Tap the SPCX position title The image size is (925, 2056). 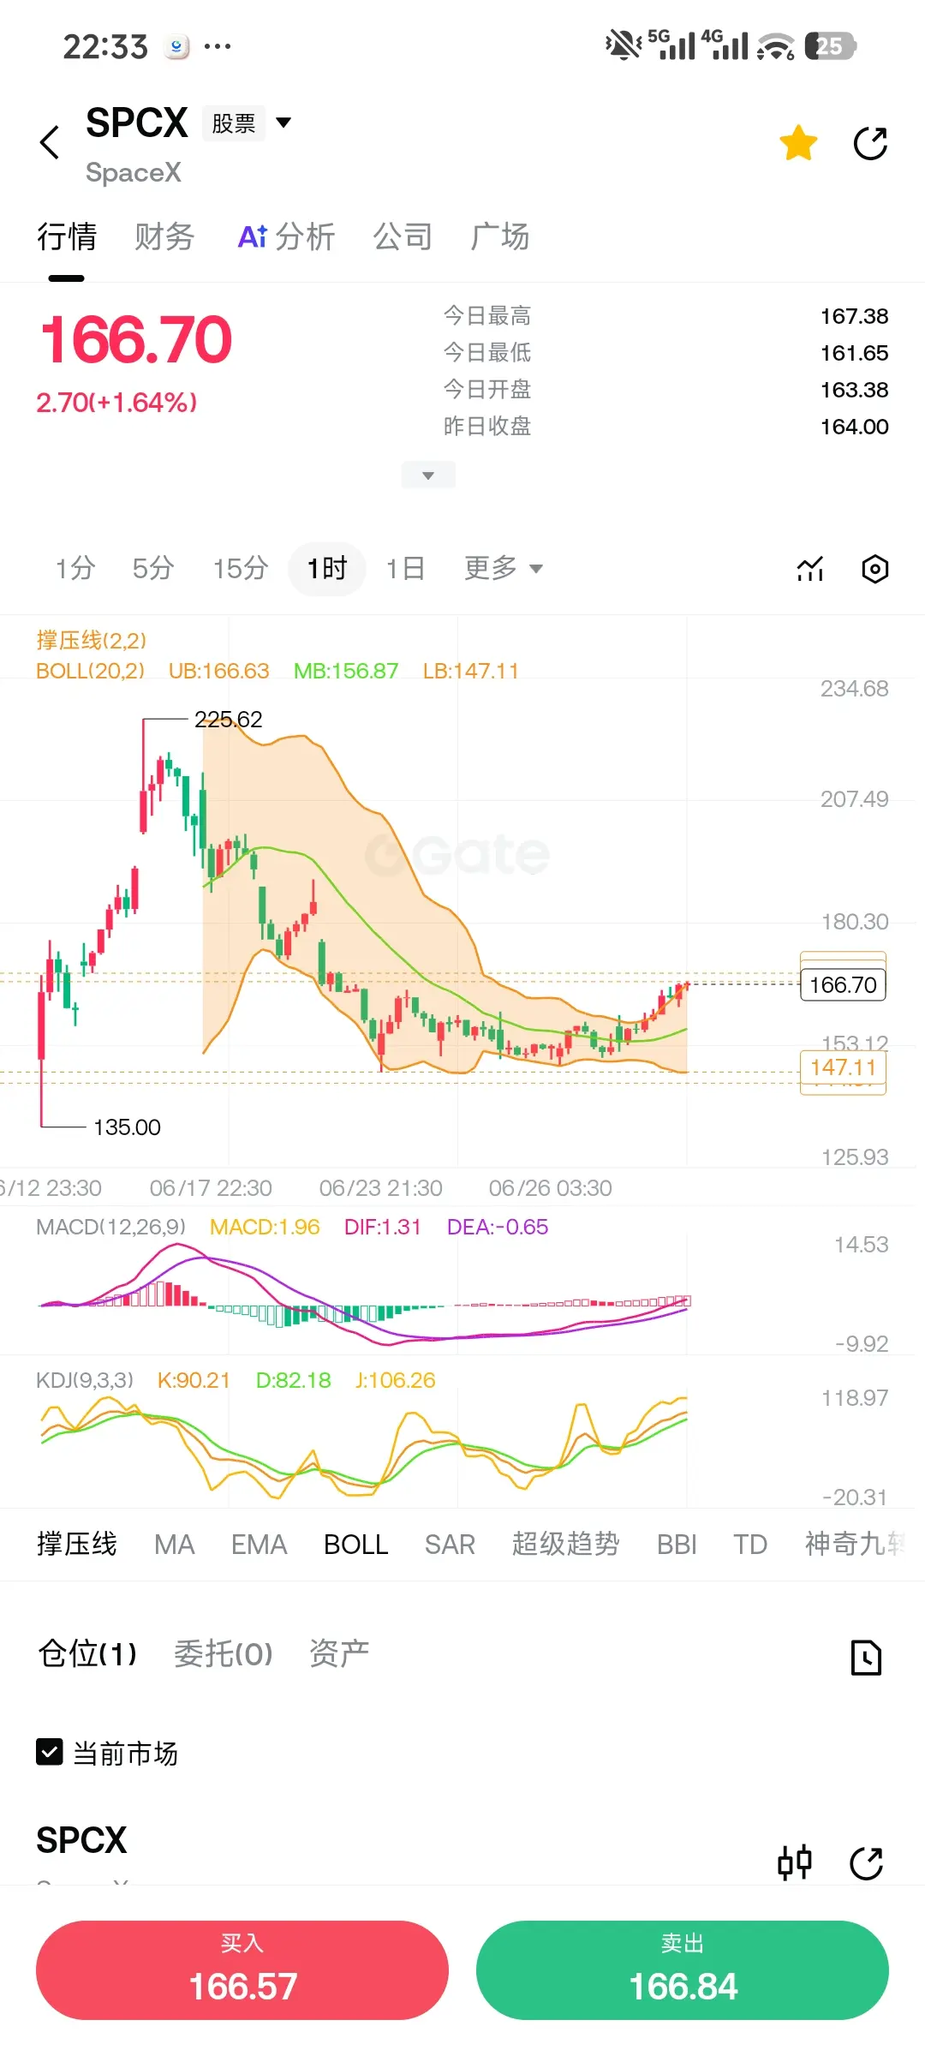pyautogui.click(x=81, y=1840)
